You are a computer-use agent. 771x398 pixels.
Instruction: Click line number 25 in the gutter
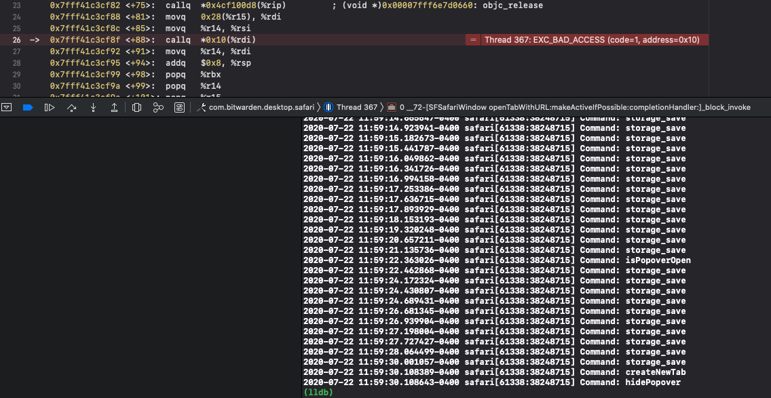[17, 28]
